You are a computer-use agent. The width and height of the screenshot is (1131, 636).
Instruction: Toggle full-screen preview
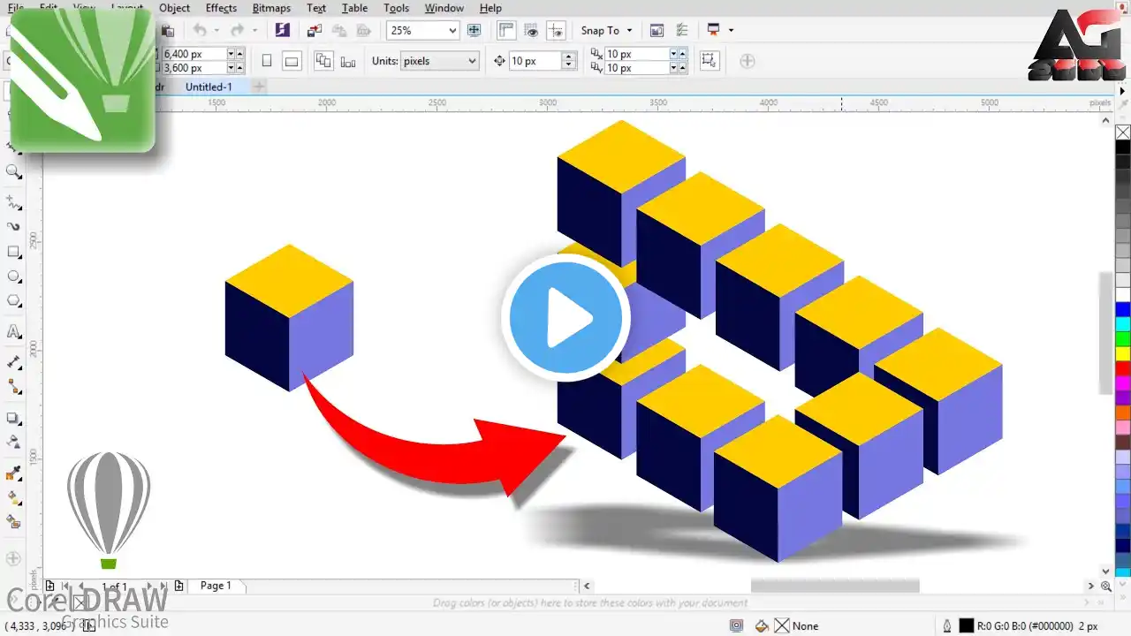point(474,30)
